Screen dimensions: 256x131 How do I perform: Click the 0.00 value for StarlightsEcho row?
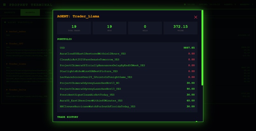[x=191, y=71]
